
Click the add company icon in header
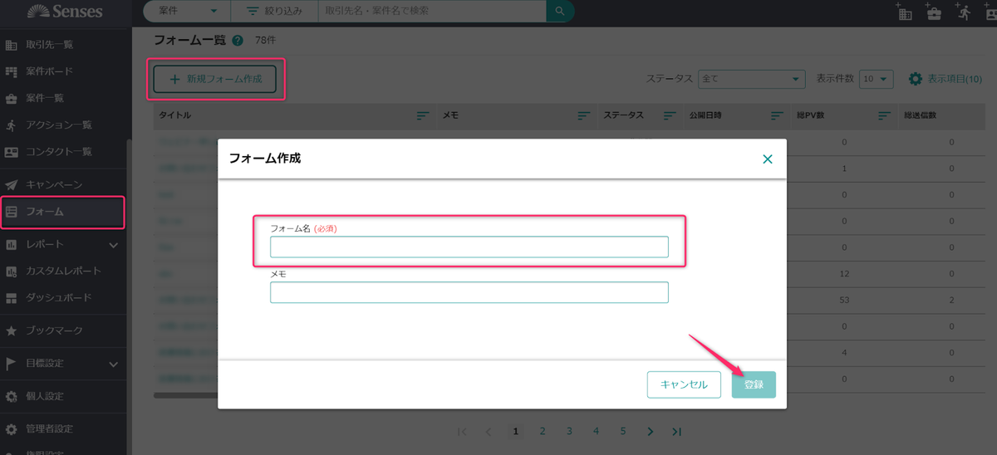(905, 12)
